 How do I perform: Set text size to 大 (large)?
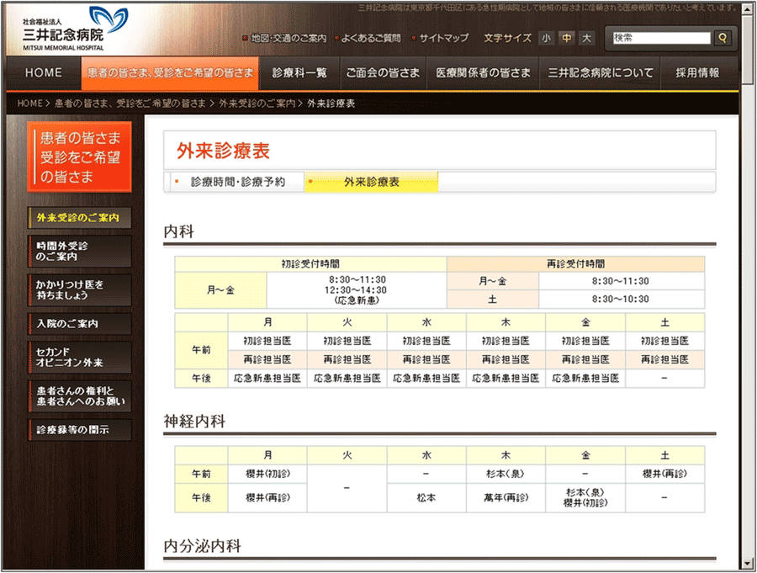tap(586, 39)
